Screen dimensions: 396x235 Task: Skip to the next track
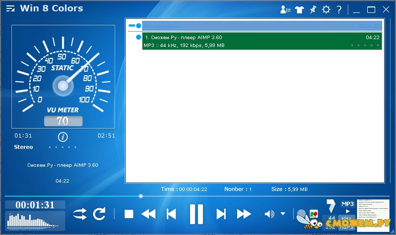click(x=221, y=214)
